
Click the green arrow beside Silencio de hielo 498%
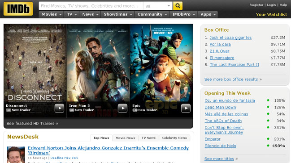coord(268,146)
